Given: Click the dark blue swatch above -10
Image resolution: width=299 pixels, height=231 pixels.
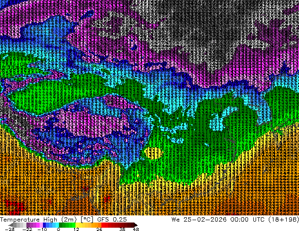Looking at the screenshot, I should (44, 225).
